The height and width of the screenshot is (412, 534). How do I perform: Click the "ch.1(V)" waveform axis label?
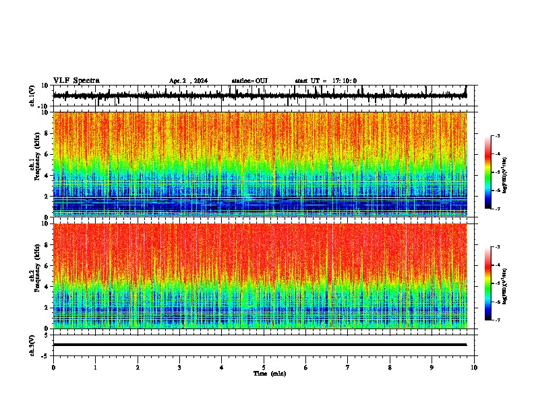[x=32, y=96]
